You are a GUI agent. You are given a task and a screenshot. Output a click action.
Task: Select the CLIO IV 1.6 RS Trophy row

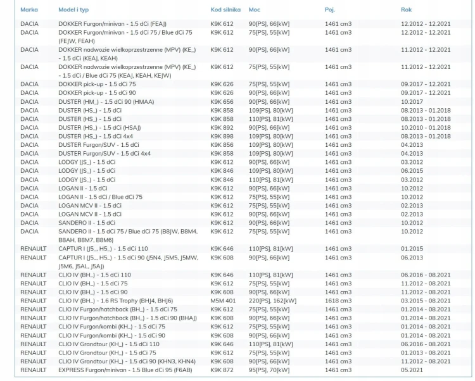click(x=243, y=301)
